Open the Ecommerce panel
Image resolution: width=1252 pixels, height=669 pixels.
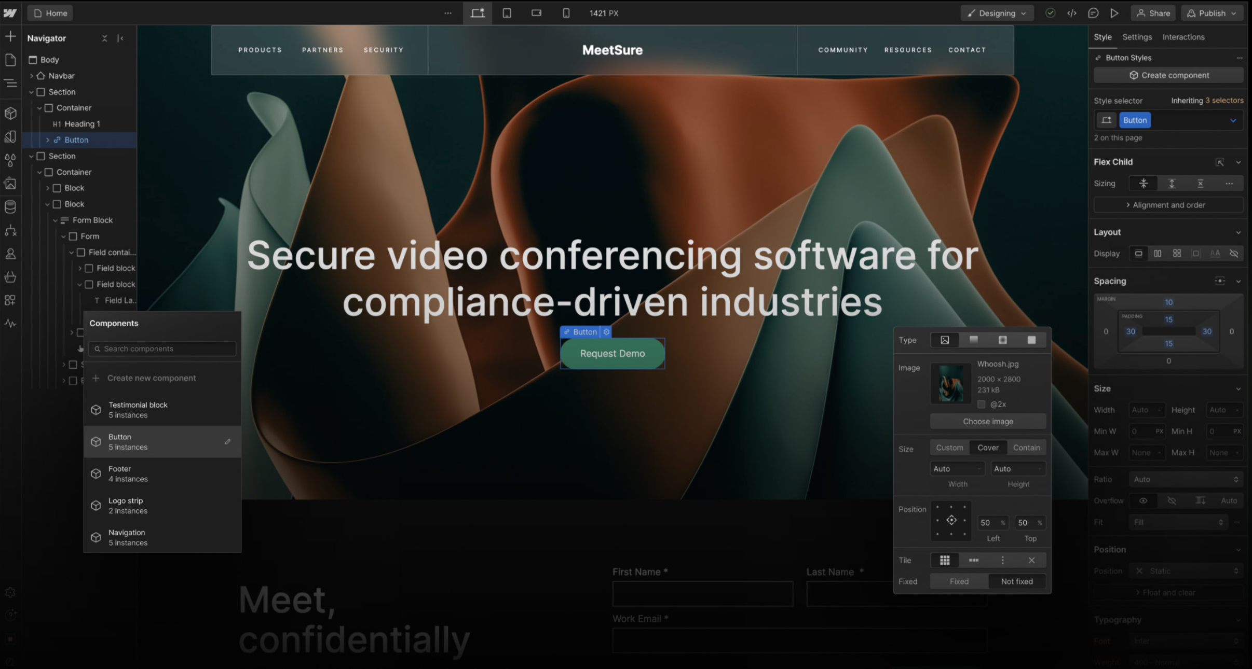[x=10, y=276]
